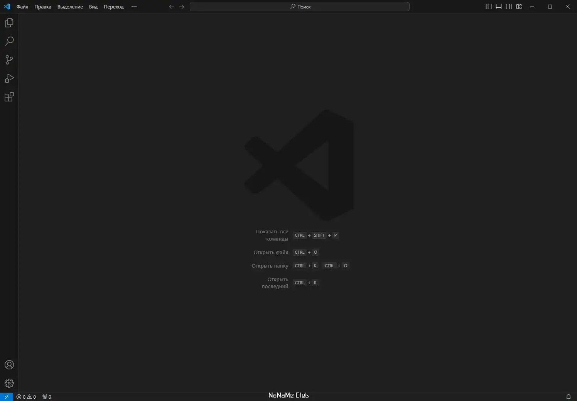The height and width of the screenshot is (401, 577).
Task: Click the Открыть последний label
Action: click(x=275, y=283)
